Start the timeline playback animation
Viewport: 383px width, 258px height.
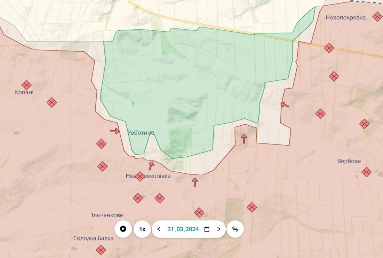123,229
